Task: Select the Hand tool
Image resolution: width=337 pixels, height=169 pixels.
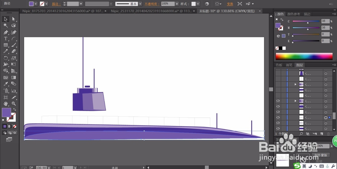Action: point(6,104)
